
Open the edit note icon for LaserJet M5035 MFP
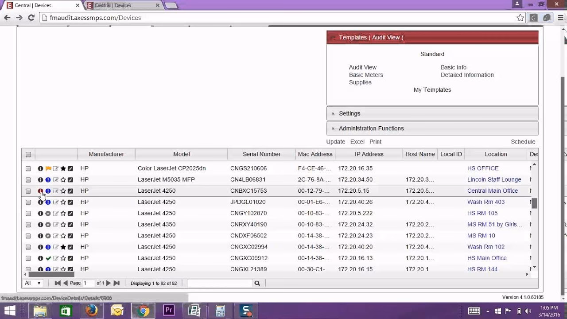56,180
